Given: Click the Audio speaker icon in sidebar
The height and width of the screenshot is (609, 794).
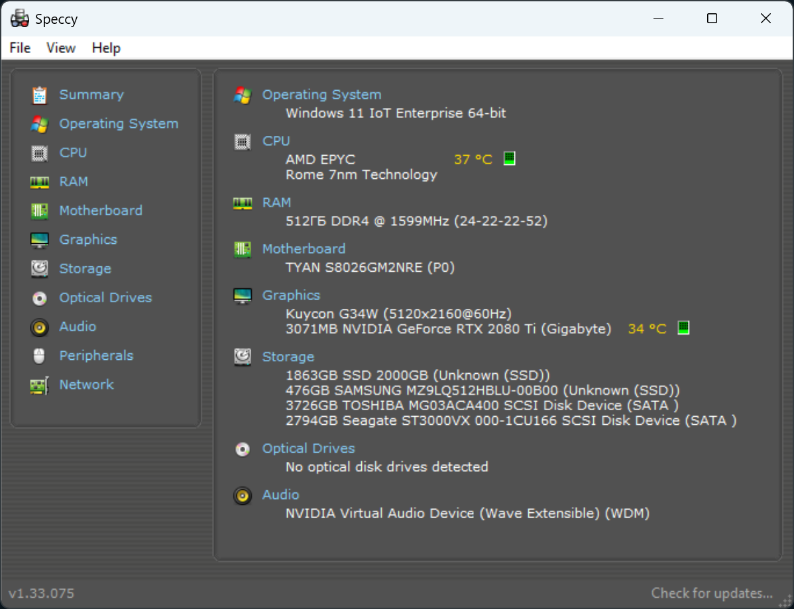Looking at the screenshot, I should point(40,327).
